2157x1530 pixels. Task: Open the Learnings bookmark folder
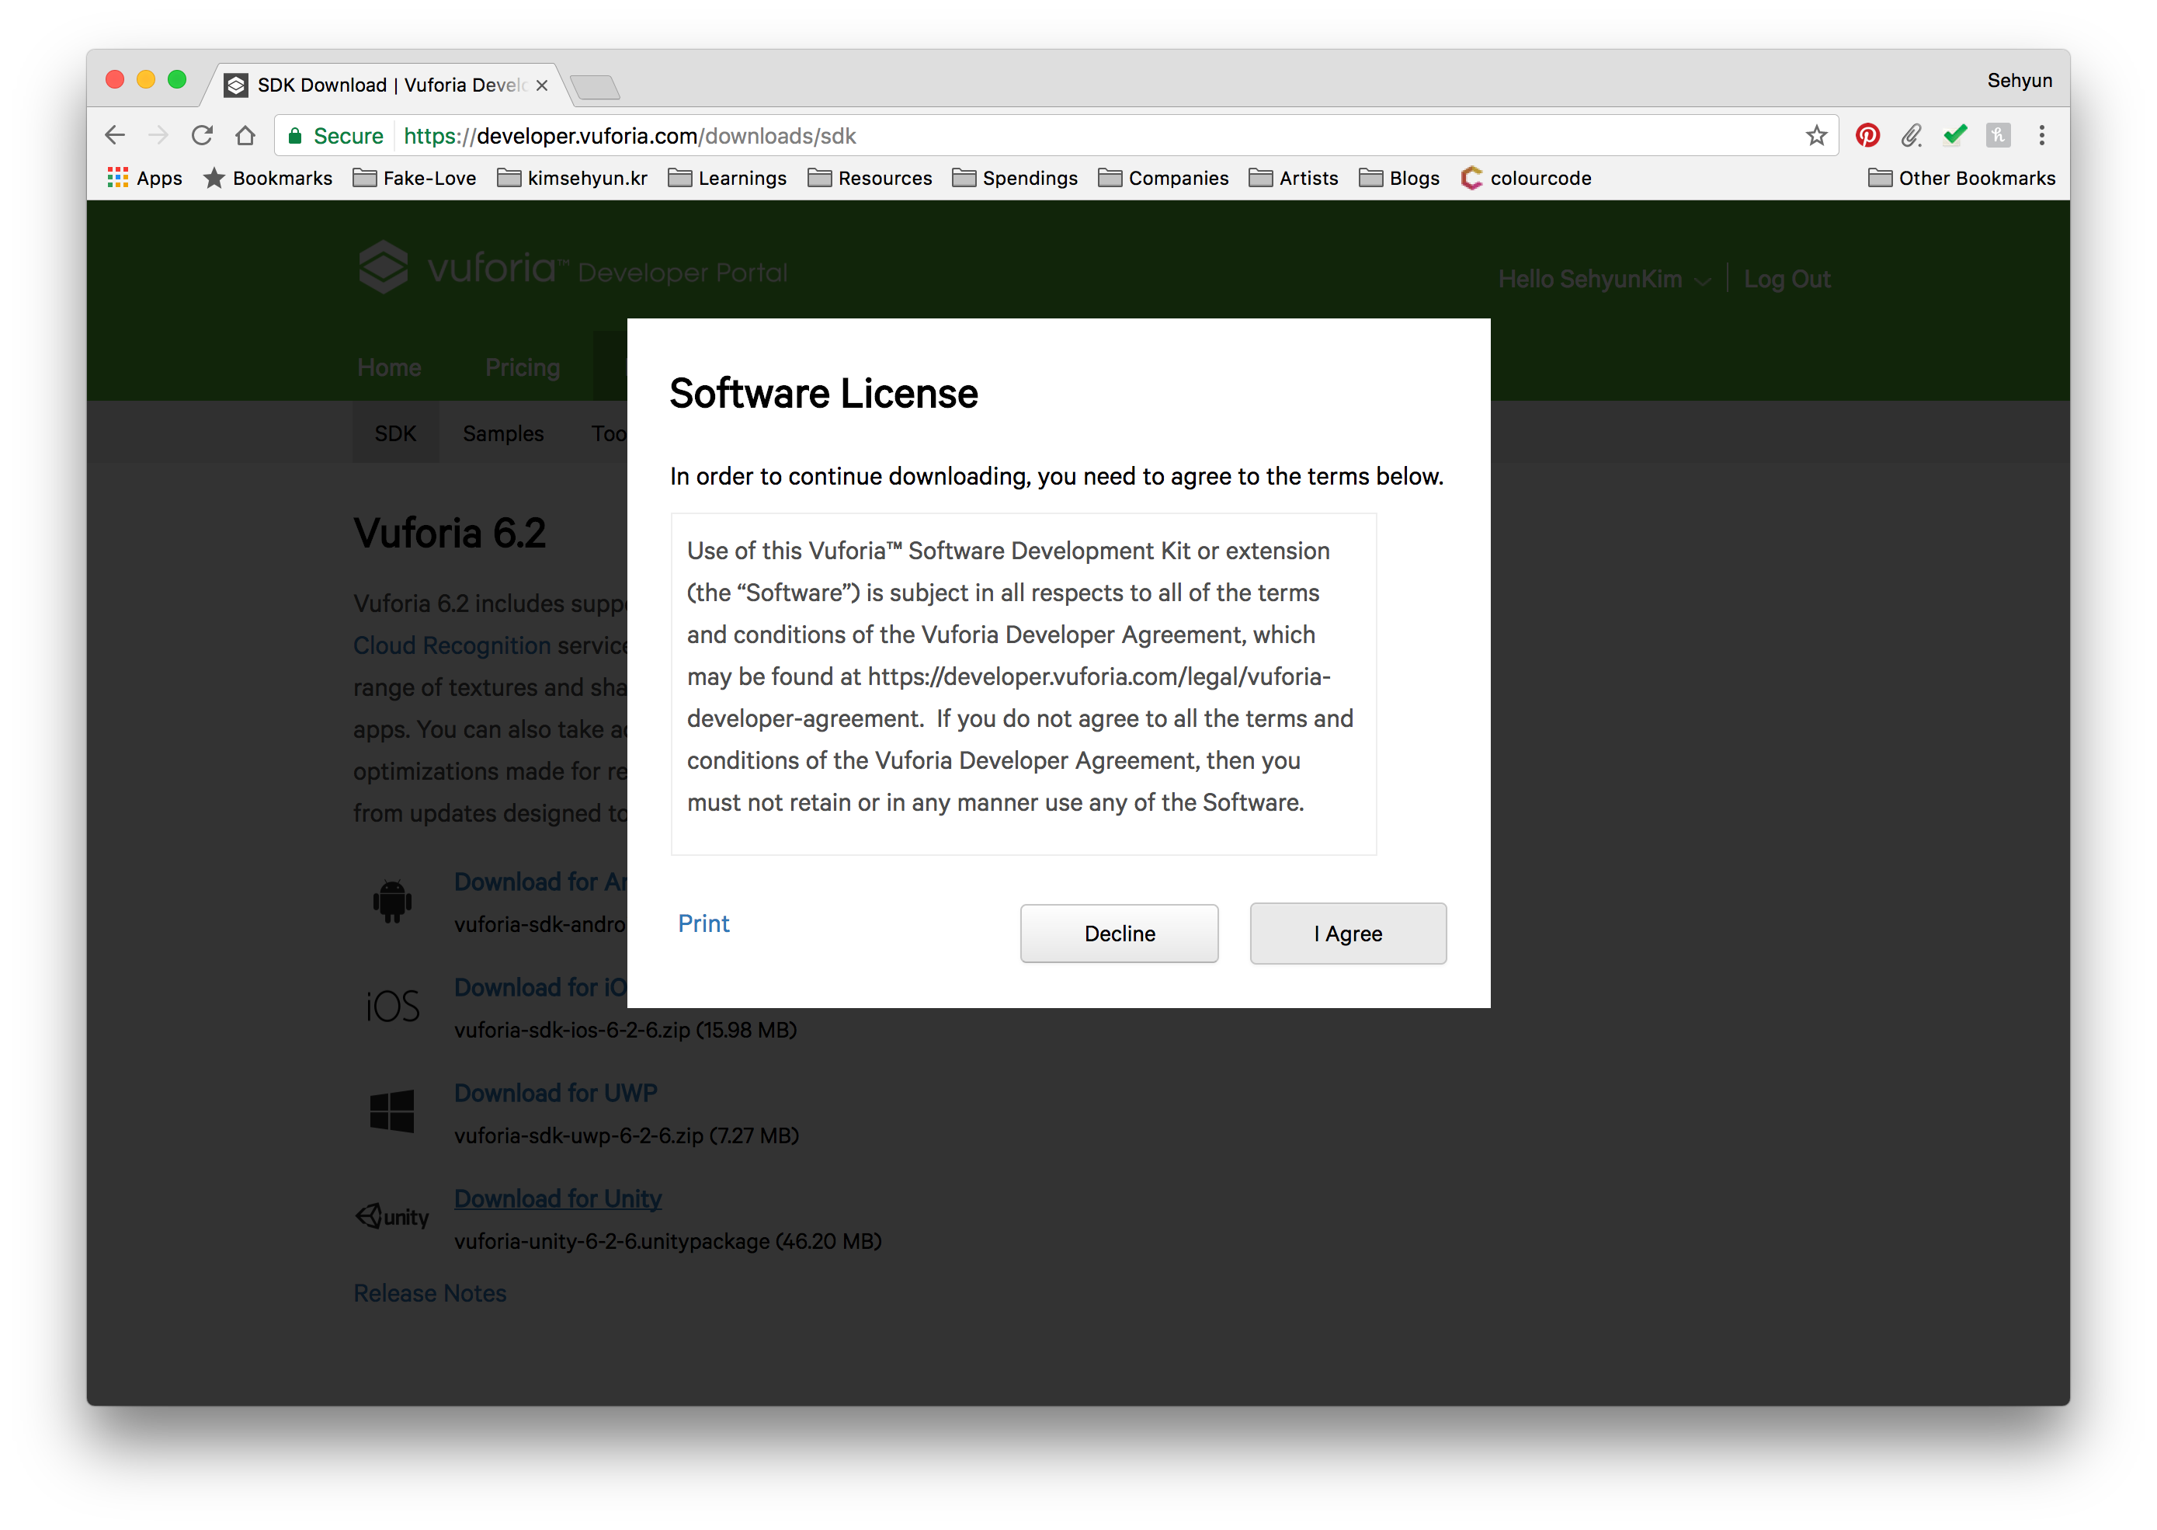(x=728, y=178)
